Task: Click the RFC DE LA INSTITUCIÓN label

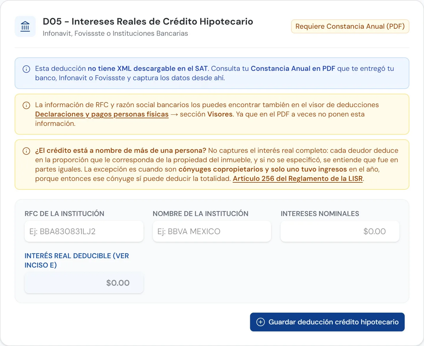Action: (x=64, y=214)
